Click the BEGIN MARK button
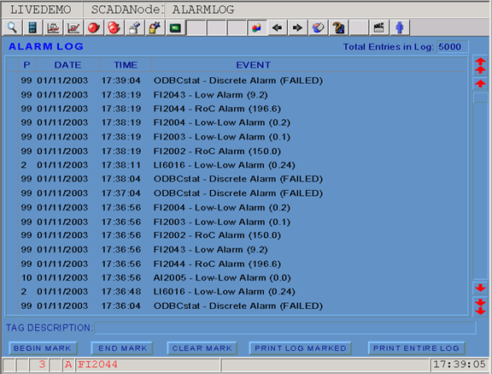 click(43, 348)
